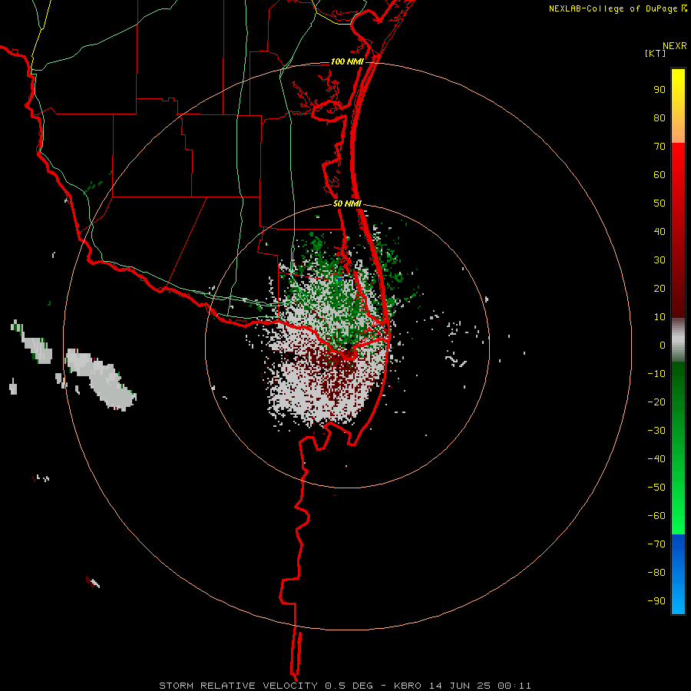Click the 10 value on the velocity scale
The height and width of the screenshot is (691, 691).
[660, 317]
